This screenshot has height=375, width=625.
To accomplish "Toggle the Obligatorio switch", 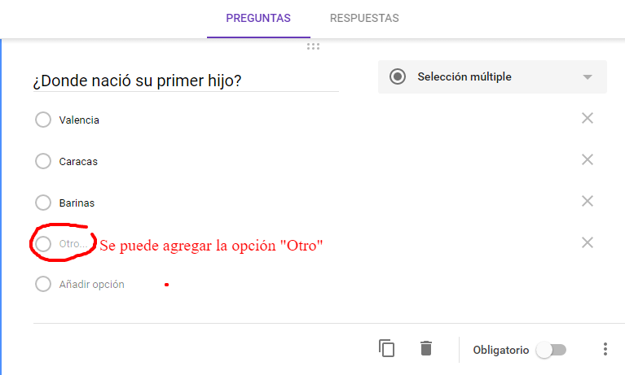I will tap(551, 350).
